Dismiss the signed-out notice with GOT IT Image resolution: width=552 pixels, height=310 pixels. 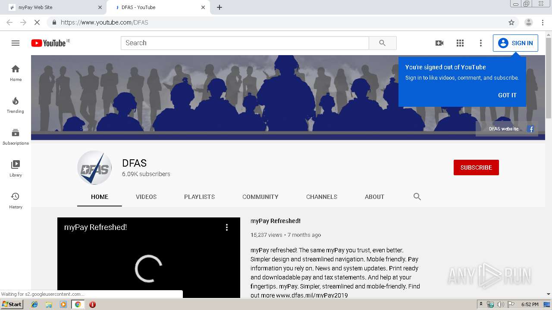507,95
